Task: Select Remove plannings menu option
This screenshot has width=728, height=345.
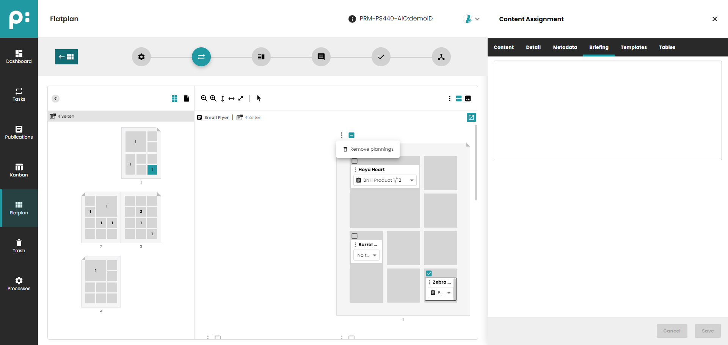Action: pyautogui.click(x=368, y=149)
